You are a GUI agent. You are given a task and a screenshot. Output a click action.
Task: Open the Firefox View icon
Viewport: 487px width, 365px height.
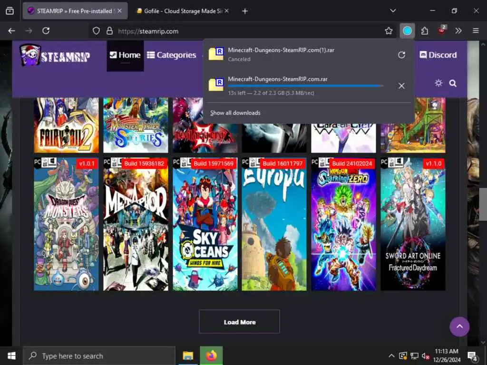(x=10, y=11)
